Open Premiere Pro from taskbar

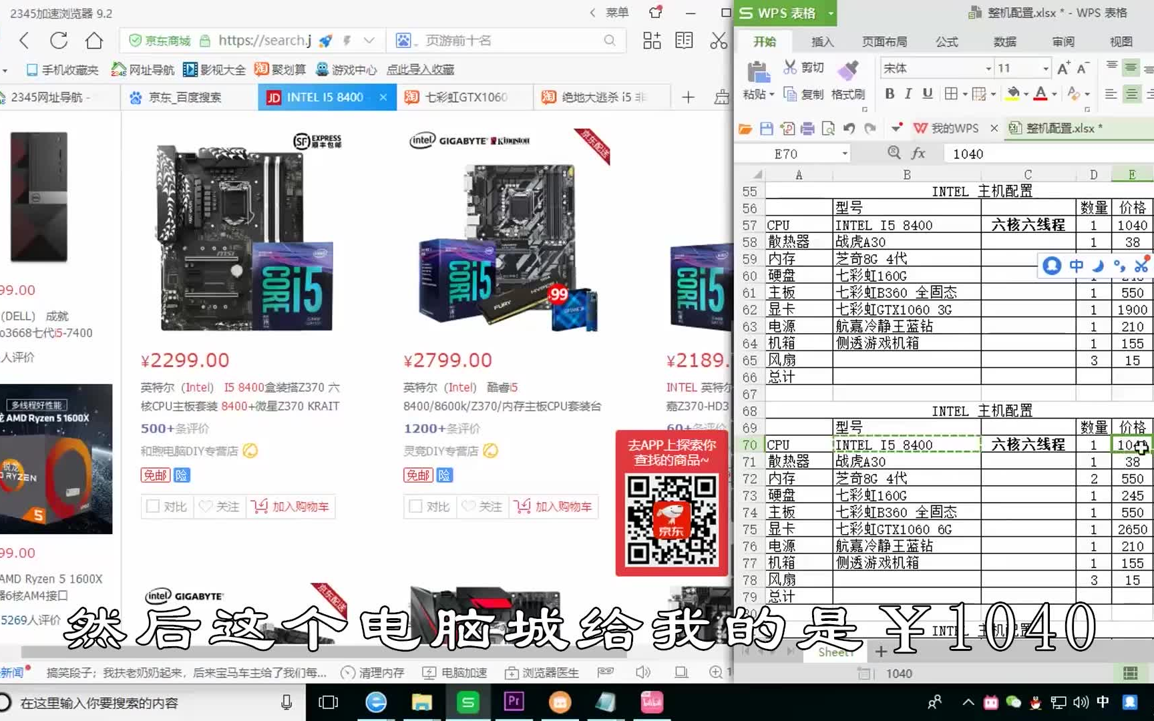514,702
